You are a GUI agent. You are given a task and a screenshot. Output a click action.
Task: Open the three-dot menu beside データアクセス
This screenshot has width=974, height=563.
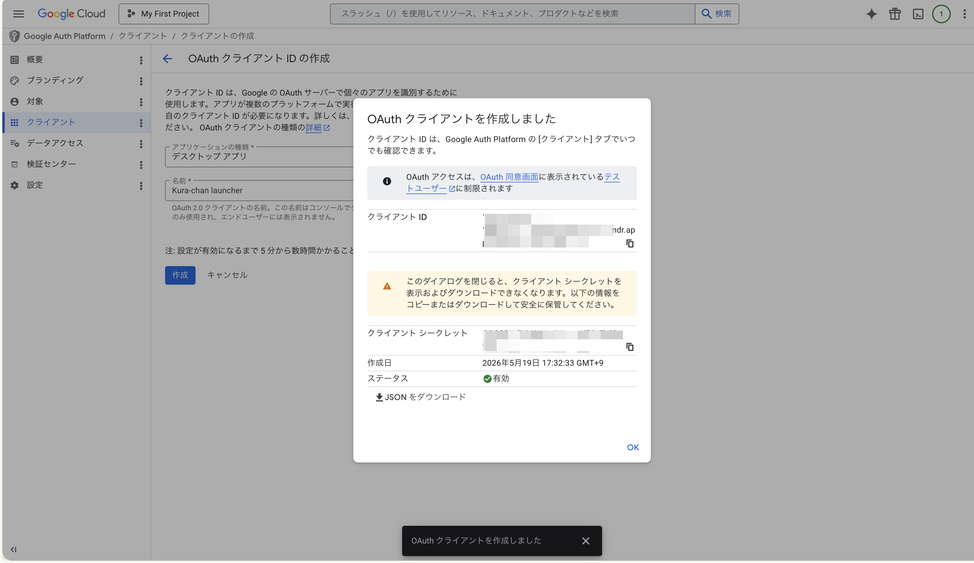tap(141, 144)
